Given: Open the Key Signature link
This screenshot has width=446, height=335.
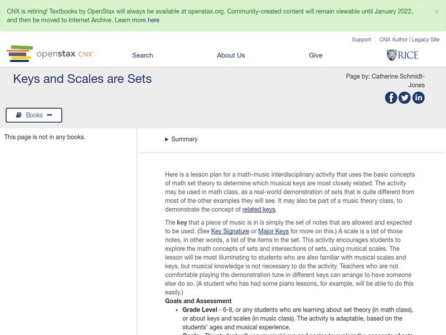Looking at the screenshot, I should (230, 231).
